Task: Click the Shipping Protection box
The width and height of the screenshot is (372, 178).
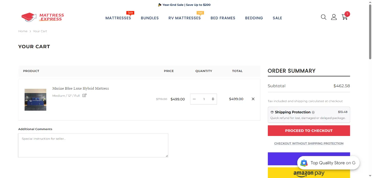Action: [309, 115]
